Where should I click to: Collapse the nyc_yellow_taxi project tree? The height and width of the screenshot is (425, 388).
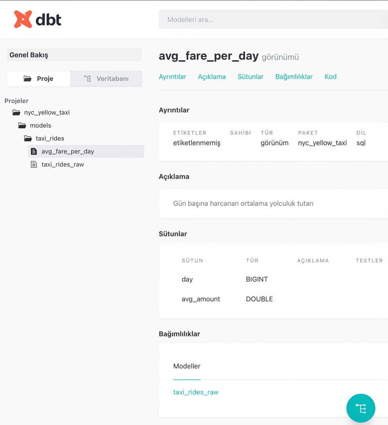click(x=47, y=112)
